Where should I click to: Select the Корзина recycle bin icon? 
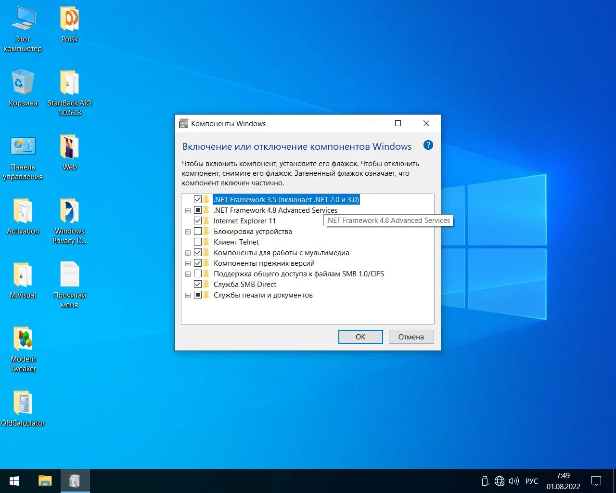[23, 83]
